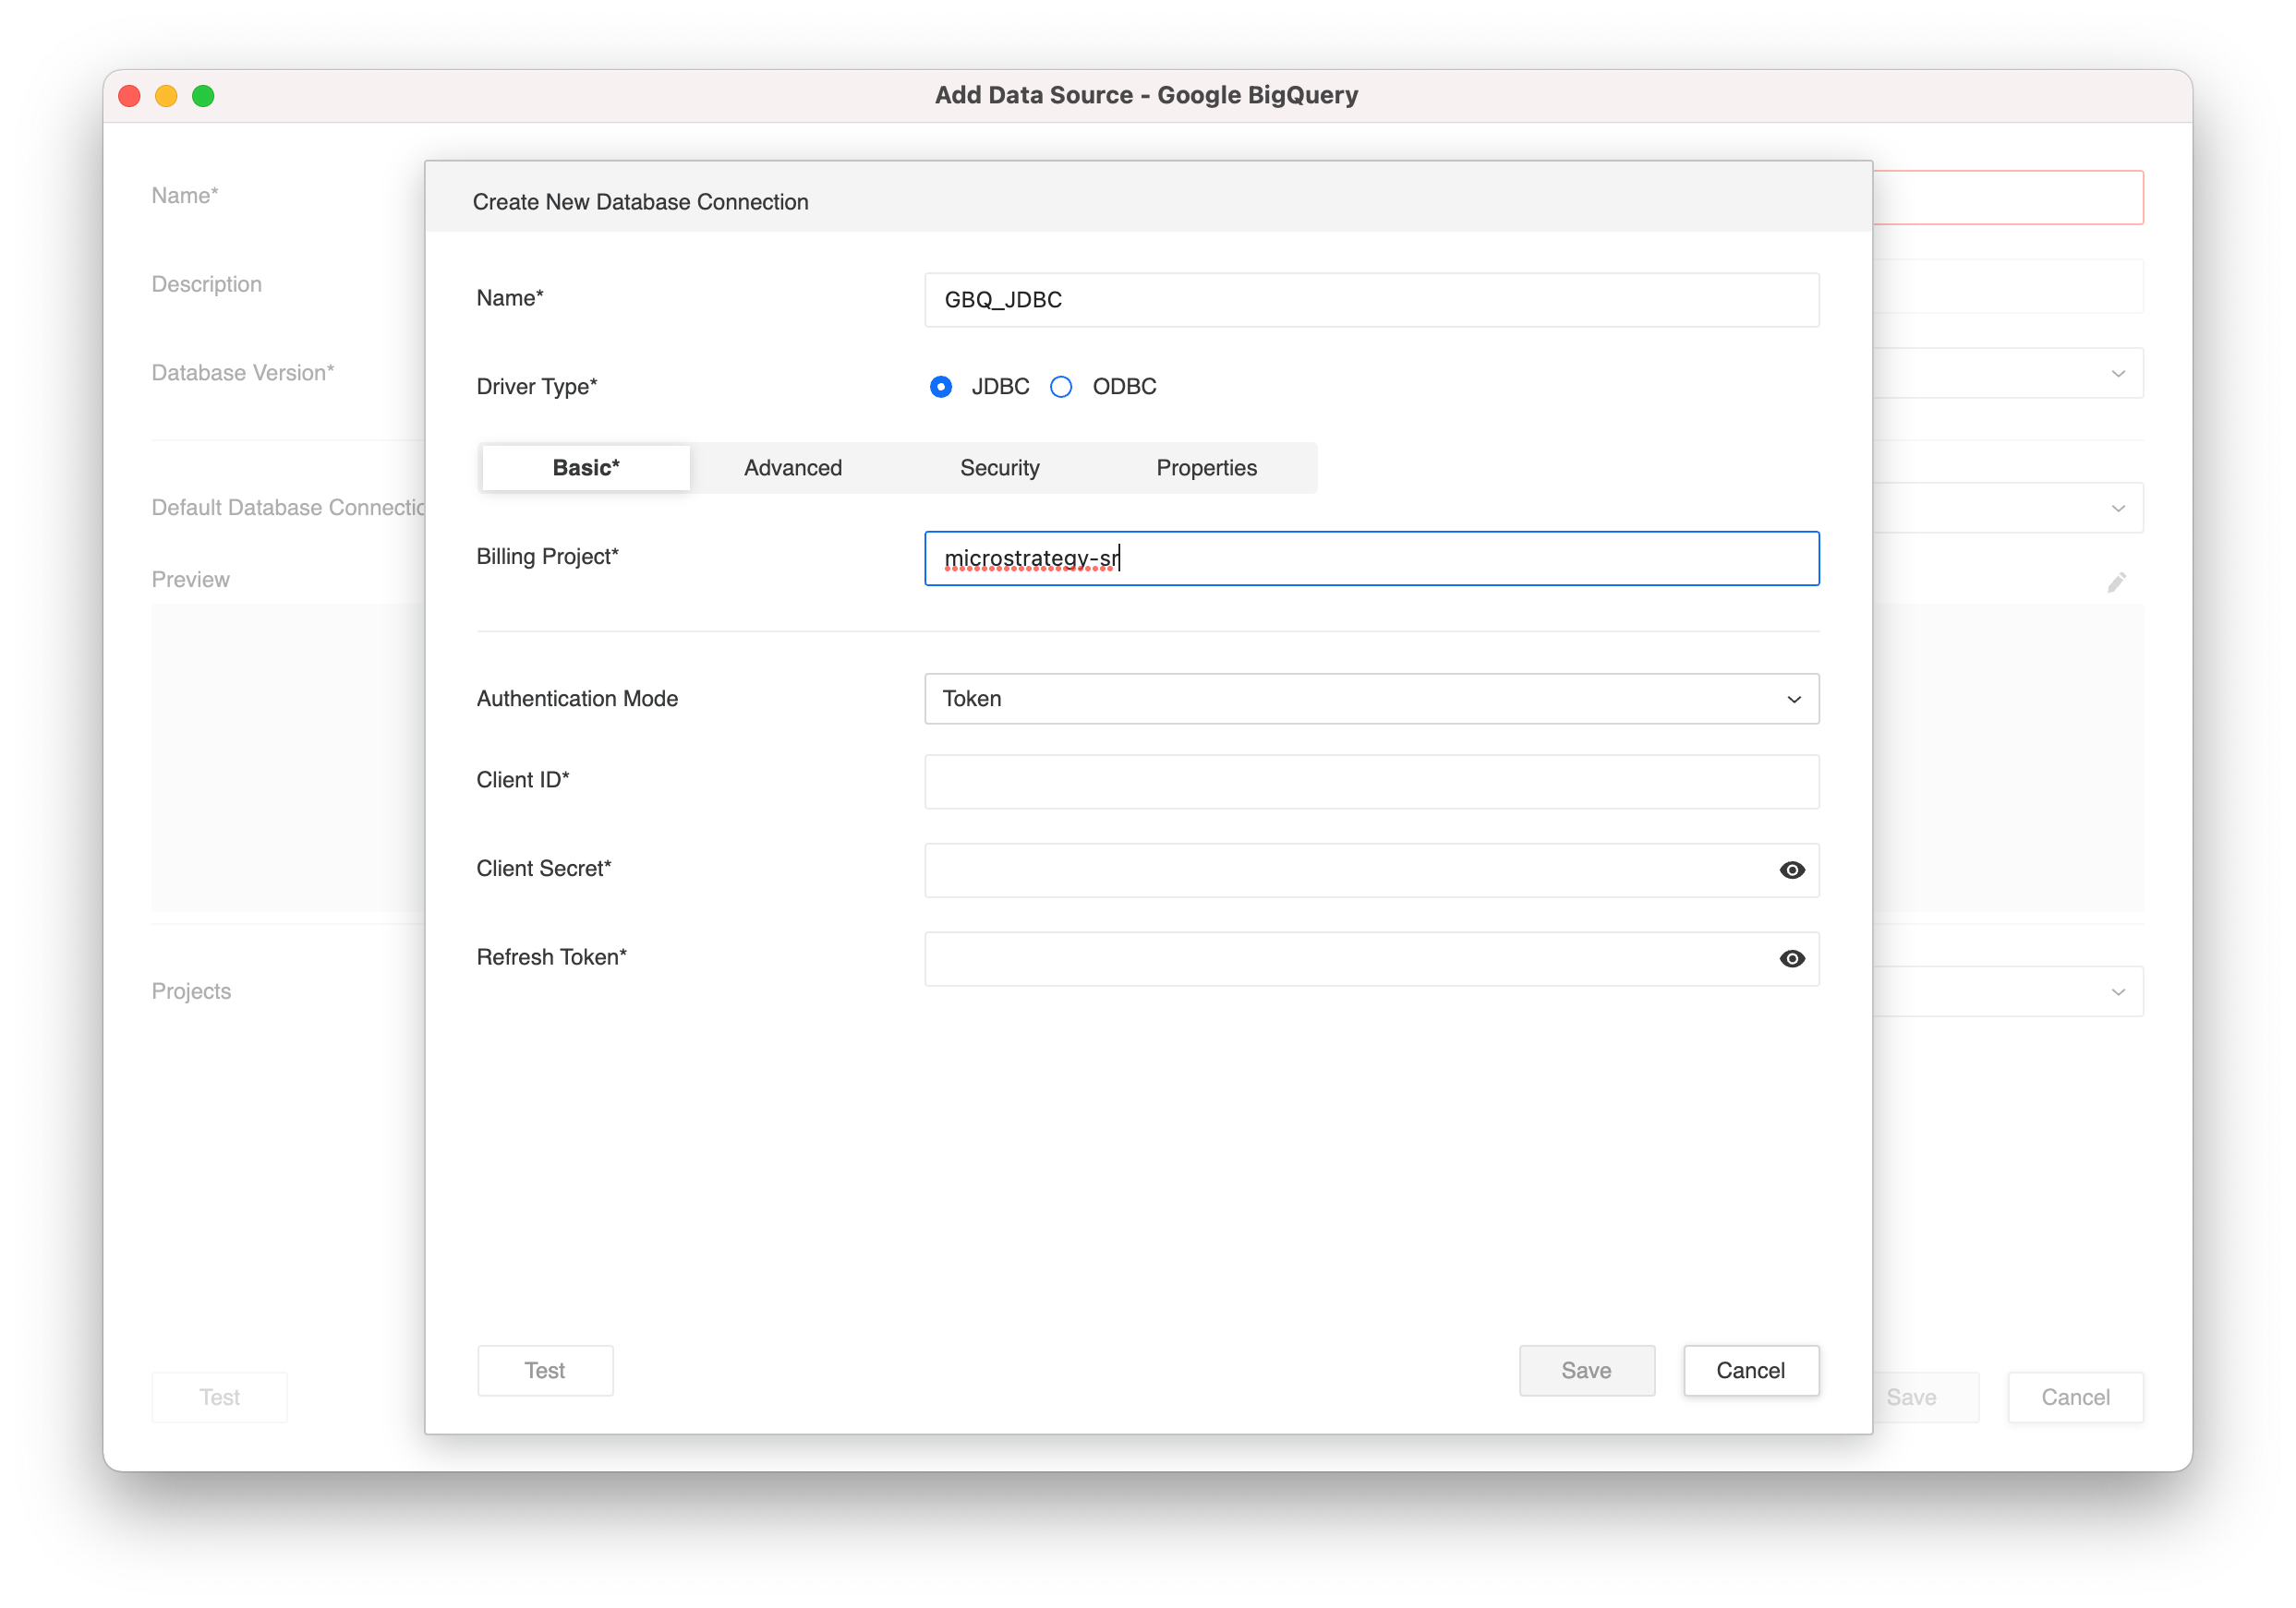This screenshot has width=2296, height=1608.
Task: Show the Client Secret with eye icon
Action: coord(1791,870)
